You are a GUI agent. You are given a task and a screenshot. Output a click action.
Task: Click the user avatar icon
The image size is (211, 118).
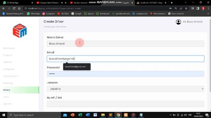tap(178, 22)
